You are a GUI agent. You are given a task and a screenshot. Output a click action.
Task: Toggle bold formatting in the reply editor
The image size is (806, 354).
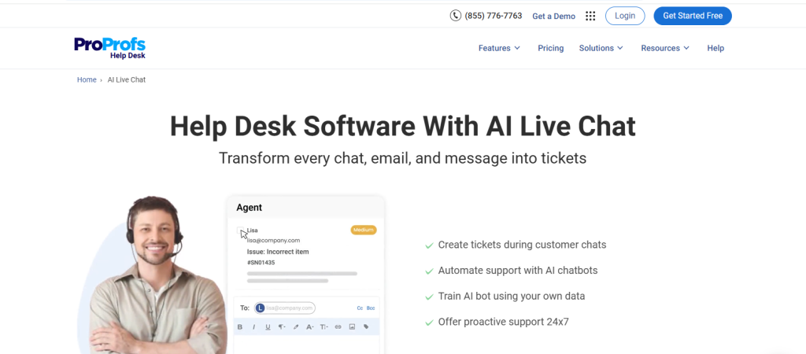click(240, 326)
